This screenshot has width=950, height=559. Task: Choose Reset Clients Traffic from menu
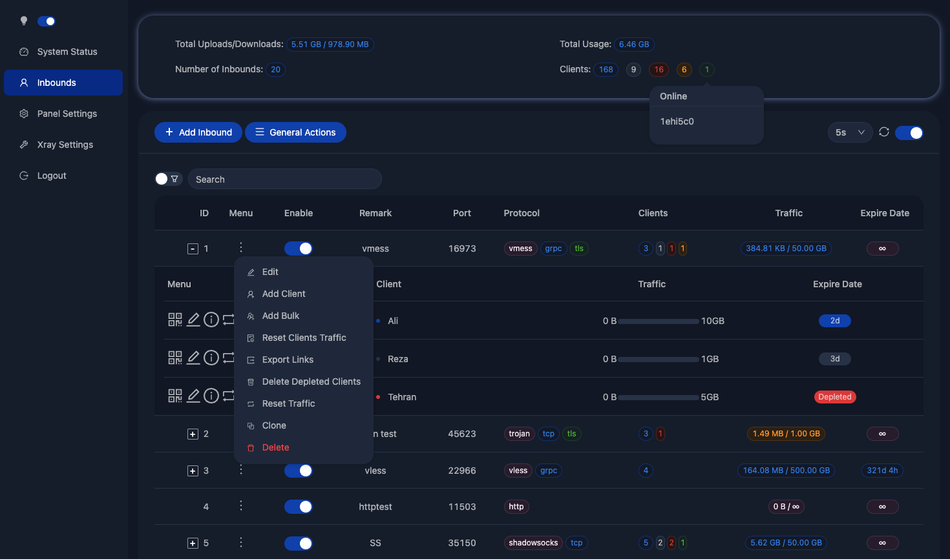tap(304, 338)
